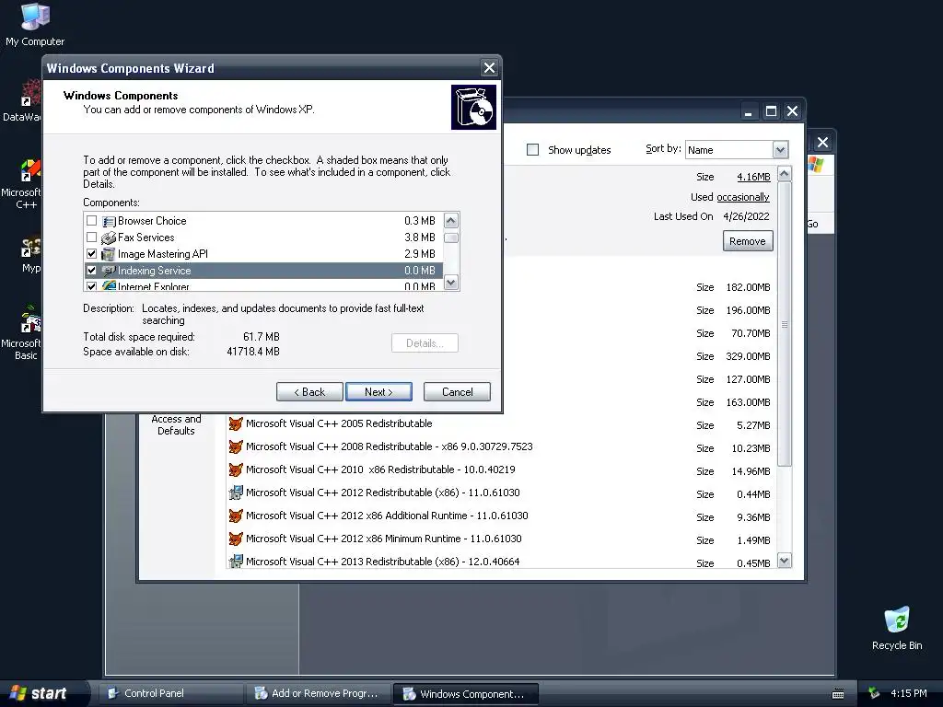Screen dimensions: 943x707
Task: Click the Next button in wizard
Action: point(378,392)
